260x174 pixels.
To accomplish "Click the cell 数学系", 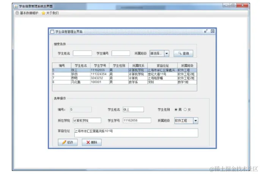I will click(x=138, y=82).
